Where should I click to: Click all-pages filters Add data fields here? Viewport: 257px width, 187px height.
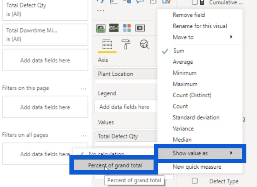point(45,154)
